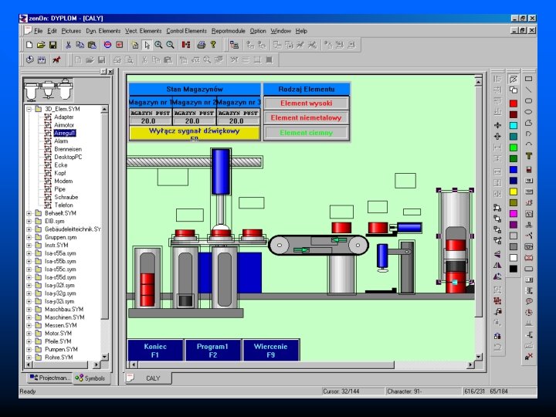The image size is (556, 417).
Task: Click the Element ciemny button
Action: point(307,133)
